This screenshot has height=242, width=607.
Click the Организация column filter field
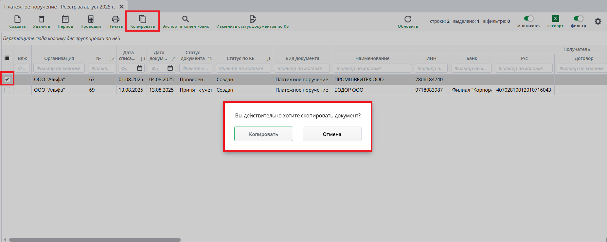tap(59, 68)
